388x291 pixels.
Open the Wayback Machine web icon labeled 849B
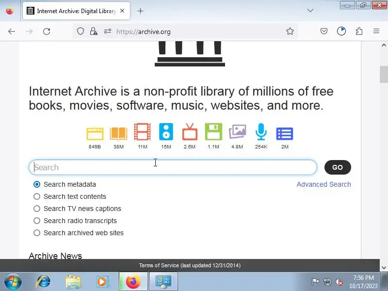[x=95, y=134]
